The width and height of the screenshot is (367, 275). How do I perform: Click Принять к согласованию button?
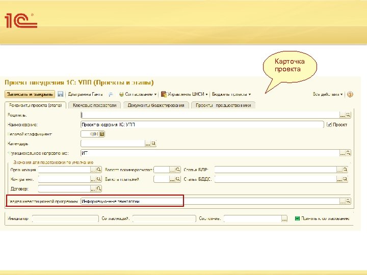click(x=322, y=218)
